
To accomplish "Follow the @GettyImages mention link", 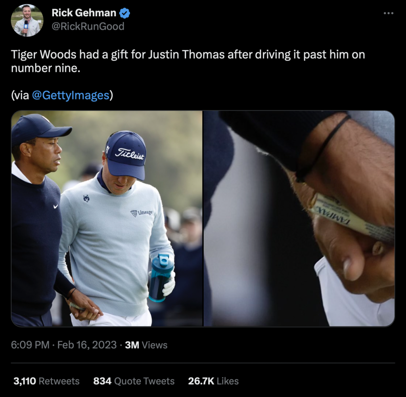I will 71,95.
